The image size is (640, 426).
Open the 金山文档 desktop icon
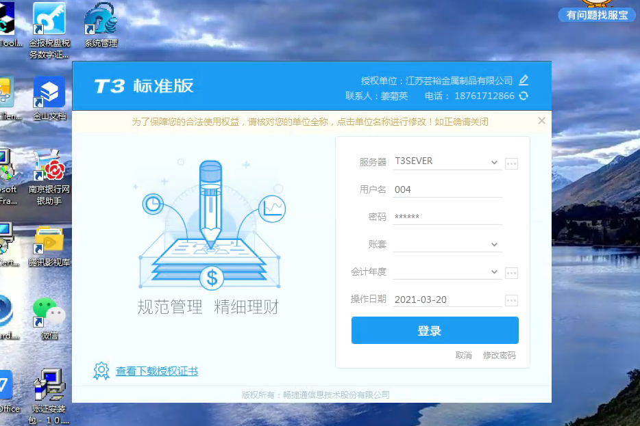click(x=49, y=98)
